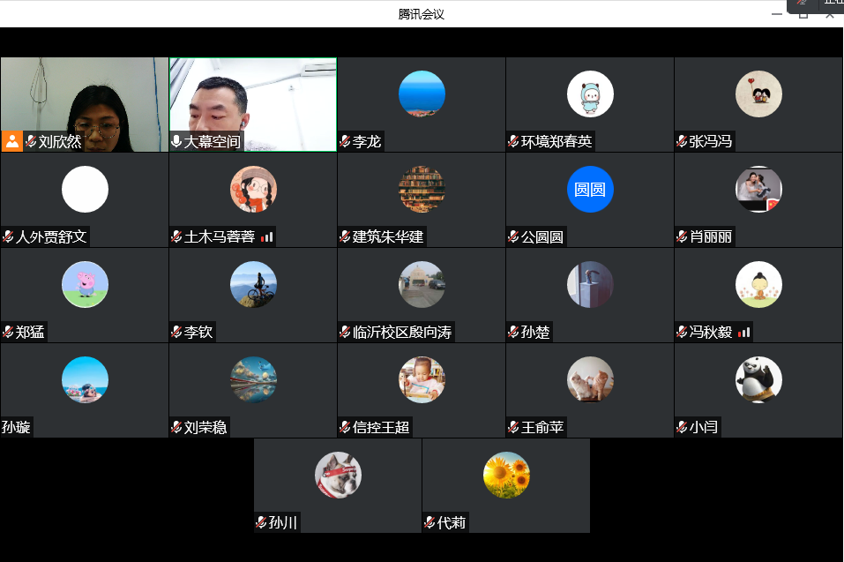Click the active microphone icon for 大幕空间

[176, 141]
